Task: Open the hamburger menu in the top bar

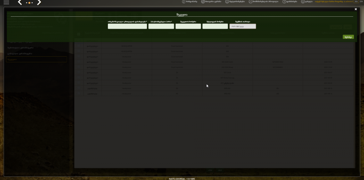Action: click(x=6, y=2)
